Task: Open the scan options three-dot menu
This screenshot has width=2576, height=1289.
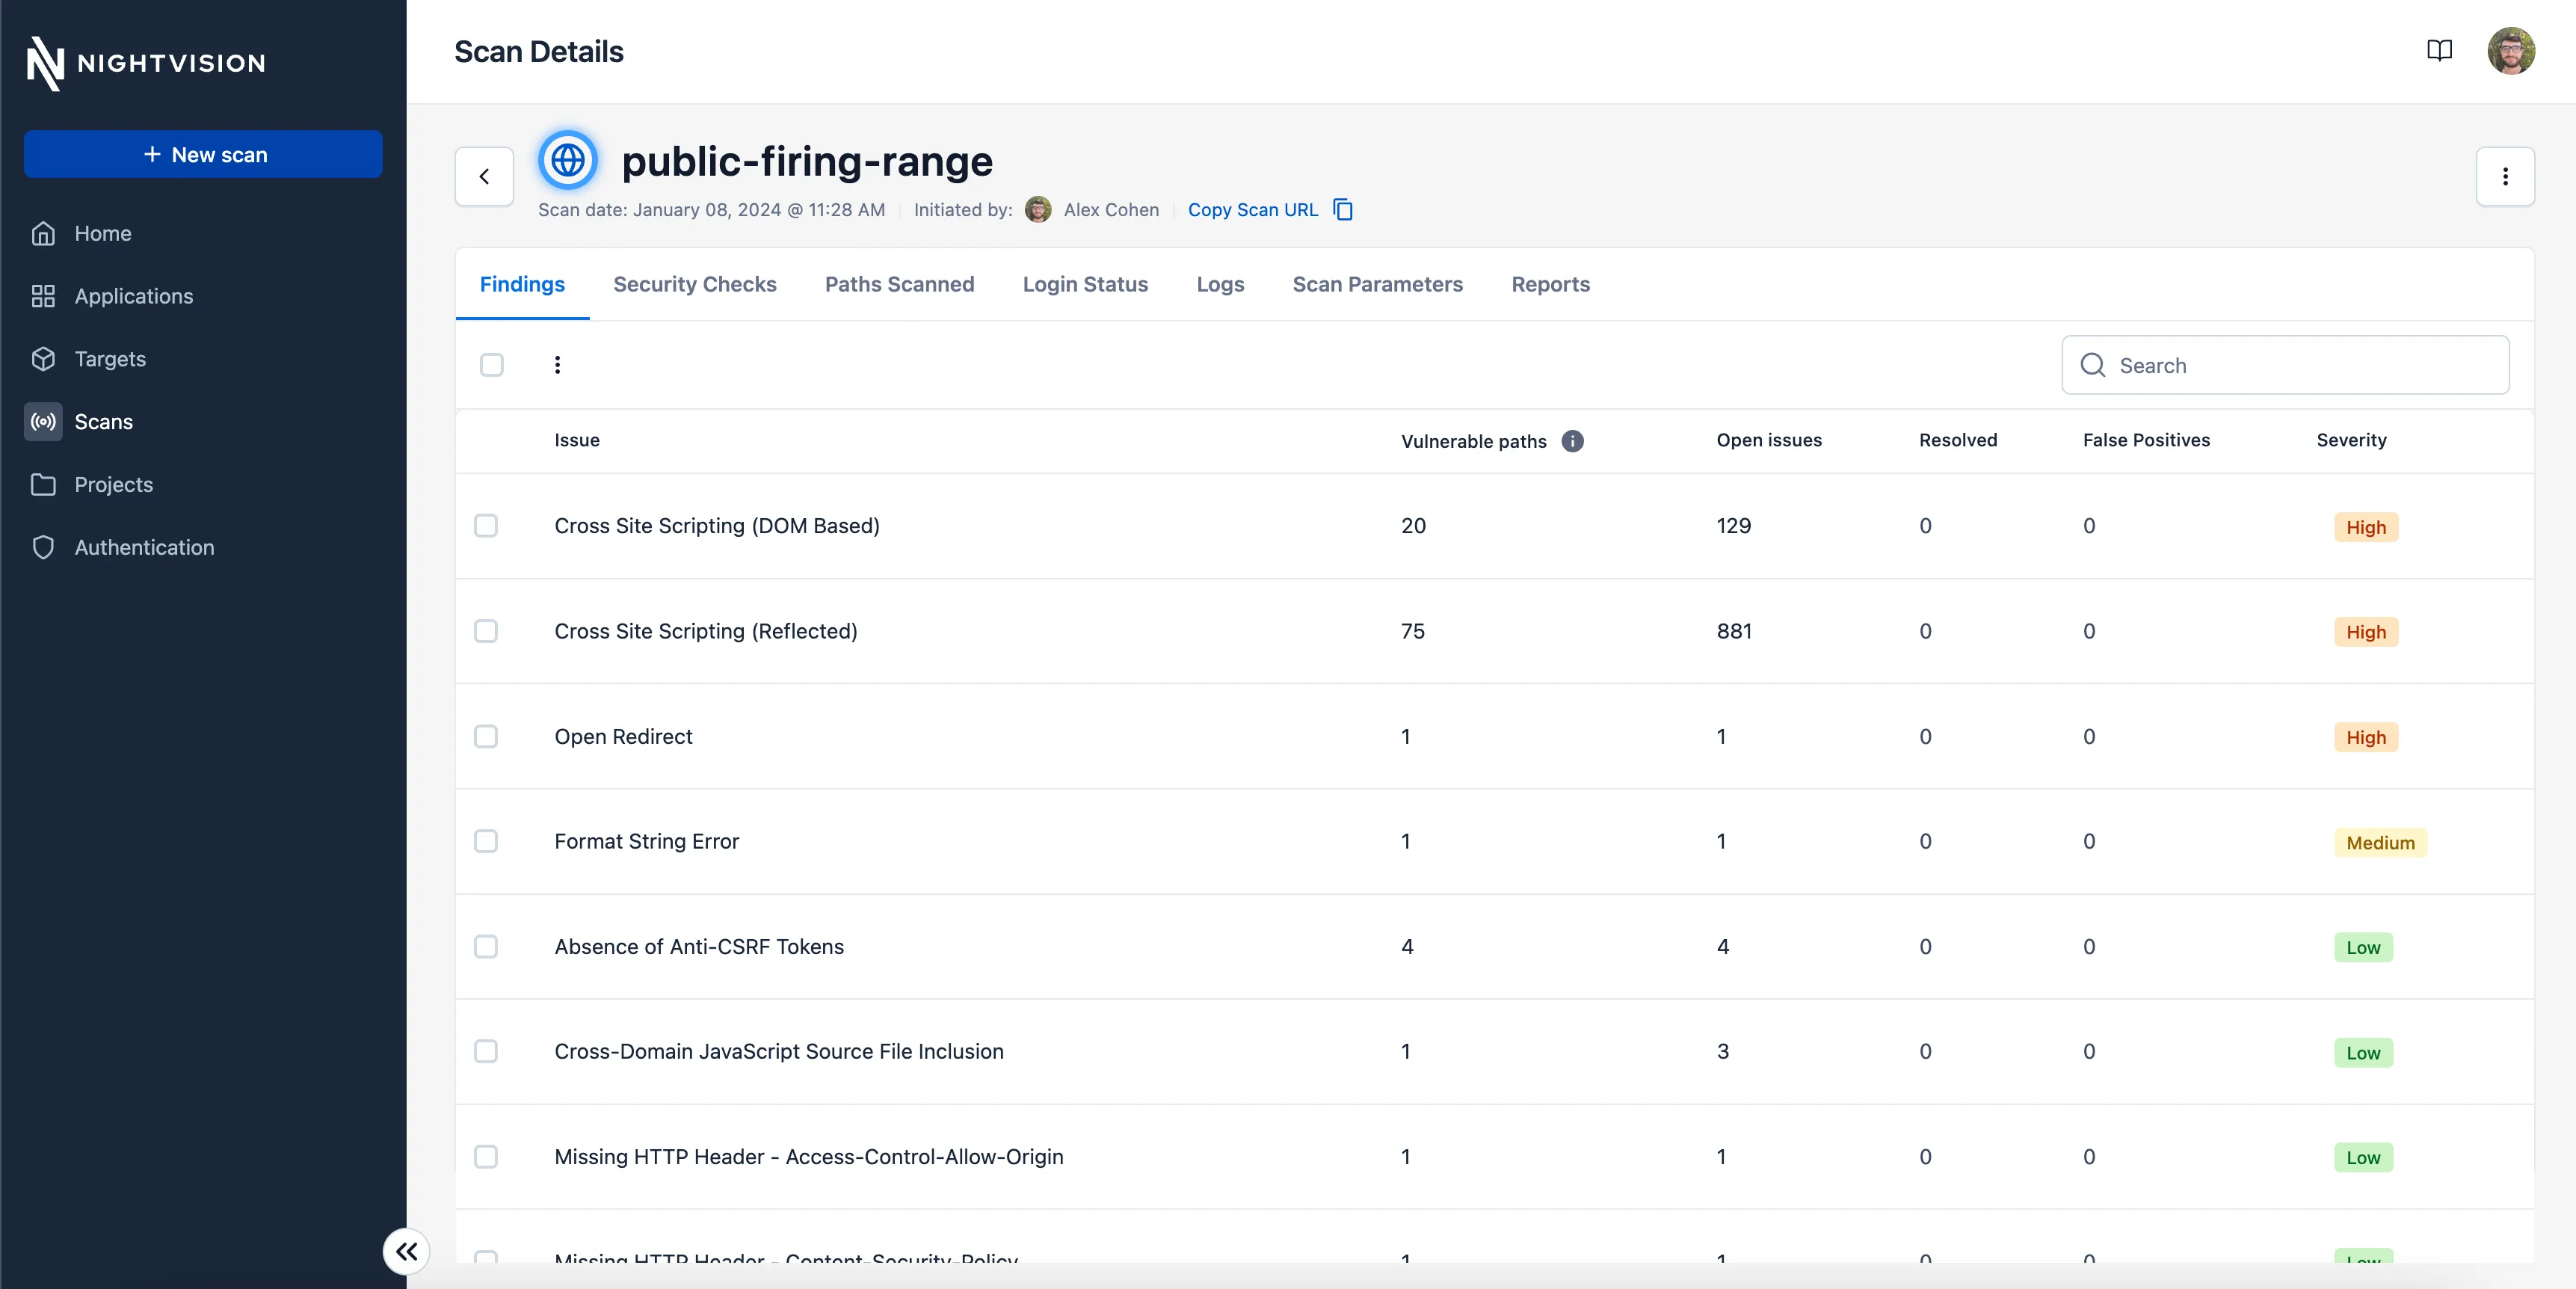Action: click(x=2505, y=177)
